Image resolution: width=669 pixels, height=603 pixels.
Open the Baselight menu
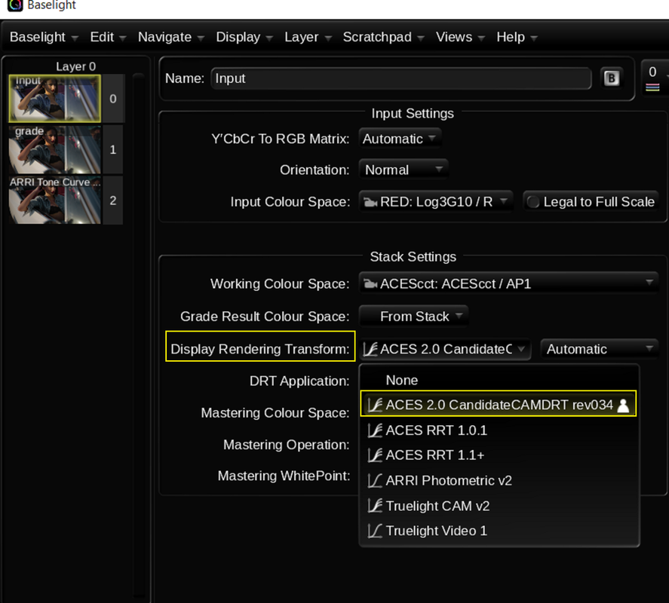44,37
